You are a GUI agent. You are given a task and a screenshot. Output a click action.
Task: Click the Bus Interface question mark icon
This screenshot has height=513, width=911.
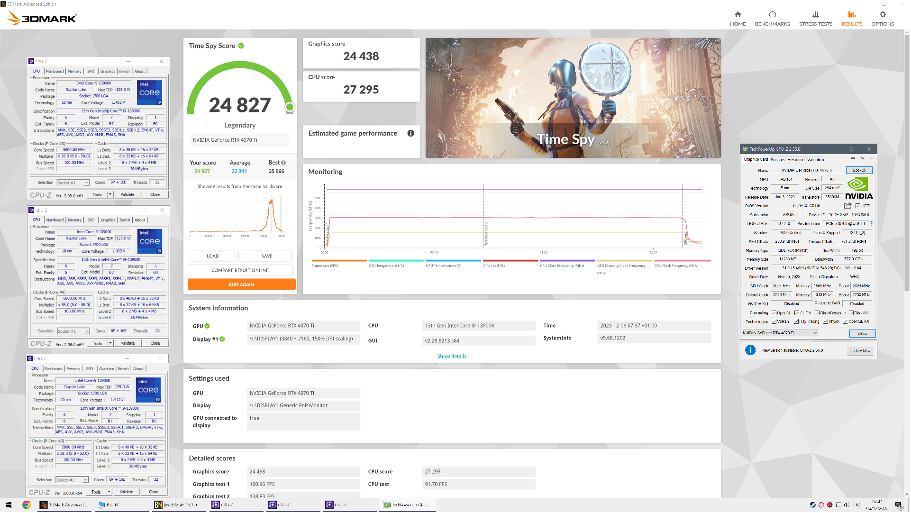[872, 224]
